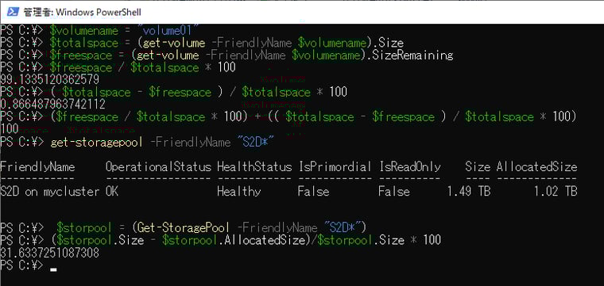The width and height of the screenshot is (604, 286).
Task: Click the "S2D*" argument after get-storagepool
Action: [x=254, y=142]
